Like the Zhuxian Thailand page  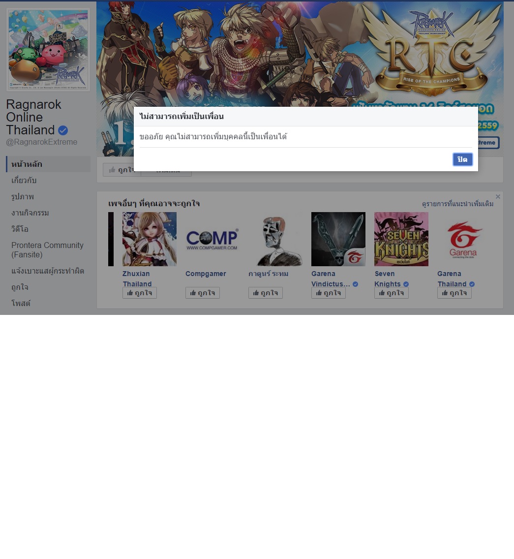tap(140, 293)
